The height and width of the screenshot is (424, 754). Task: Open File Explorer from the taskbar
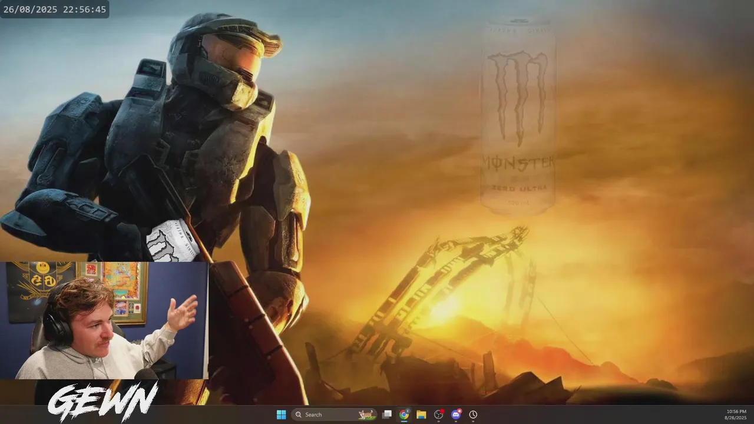click(421, 415)
